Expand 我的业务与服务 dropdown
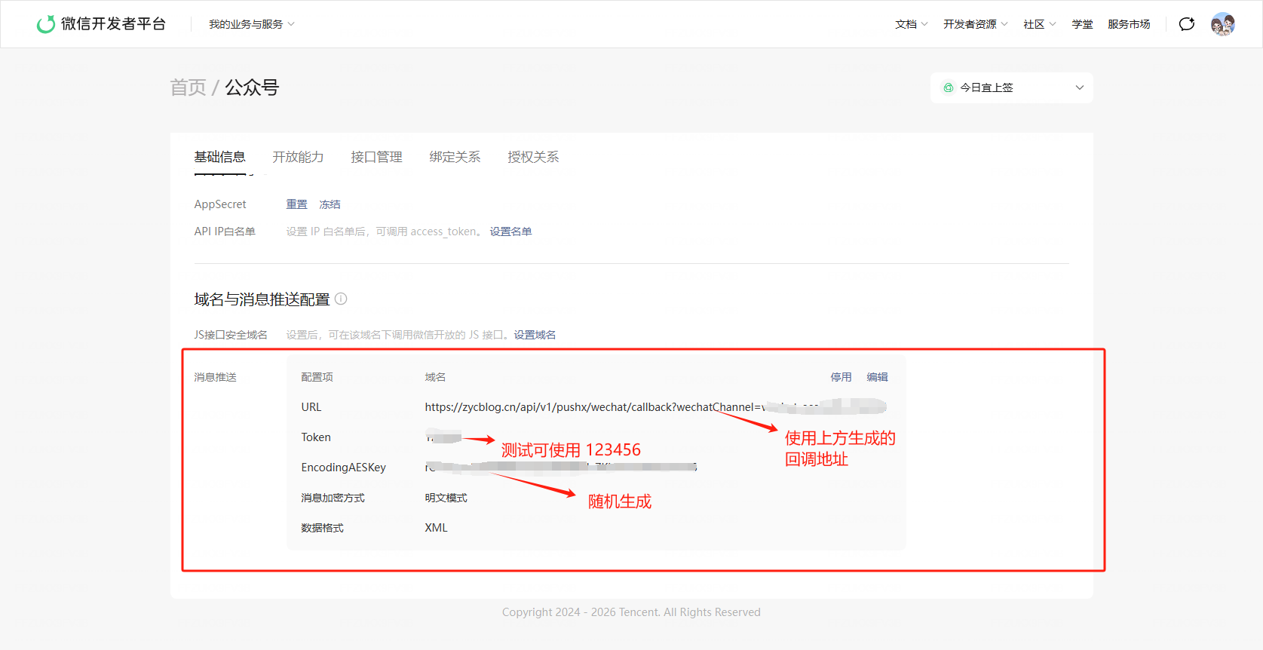Screen dimensions: 1263x650 coord(252,24)
